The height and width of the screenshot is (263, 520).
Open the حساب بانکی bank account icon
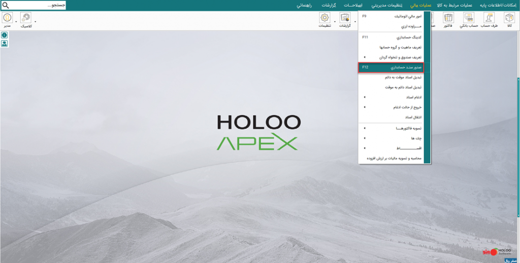[x=469, y=18]
